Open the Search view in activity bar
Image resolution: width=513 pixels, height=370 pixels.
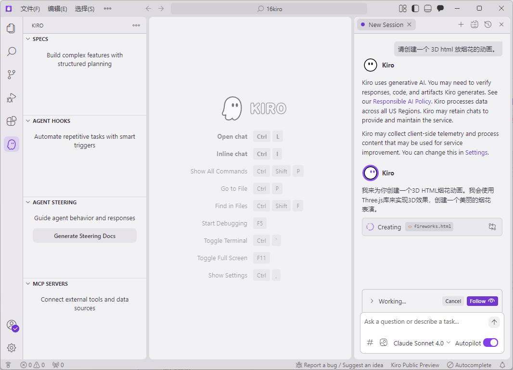pyautogui.click(x=11, y=52)
